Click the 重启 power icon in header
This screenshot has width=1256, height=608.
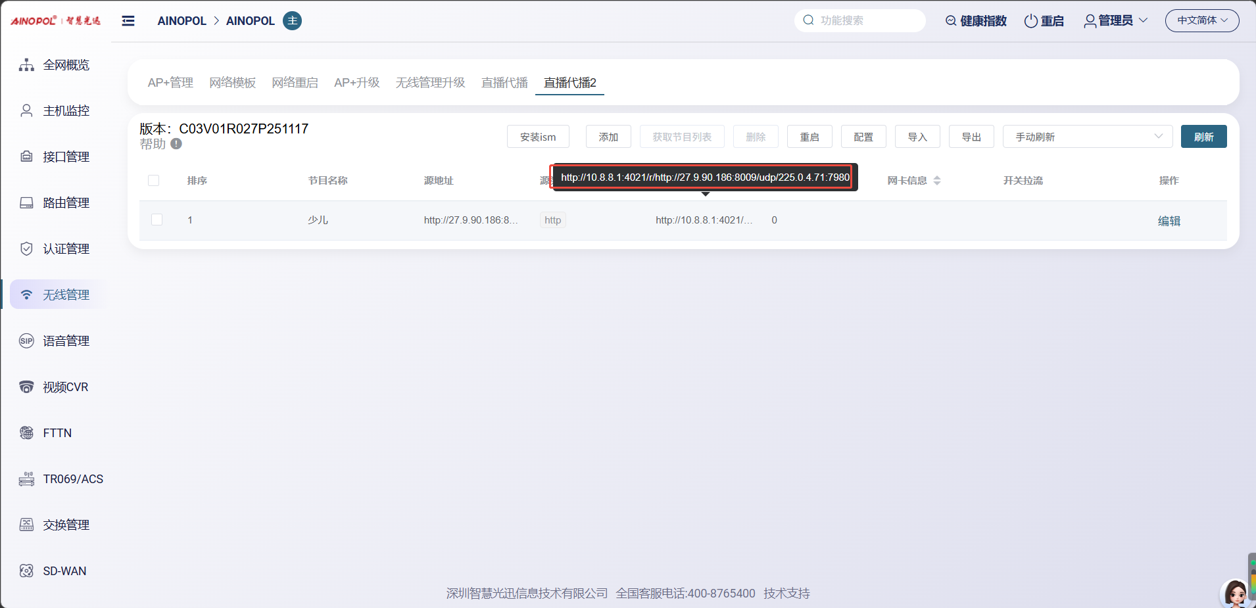pyautogui.click(x=1030, y=21)
